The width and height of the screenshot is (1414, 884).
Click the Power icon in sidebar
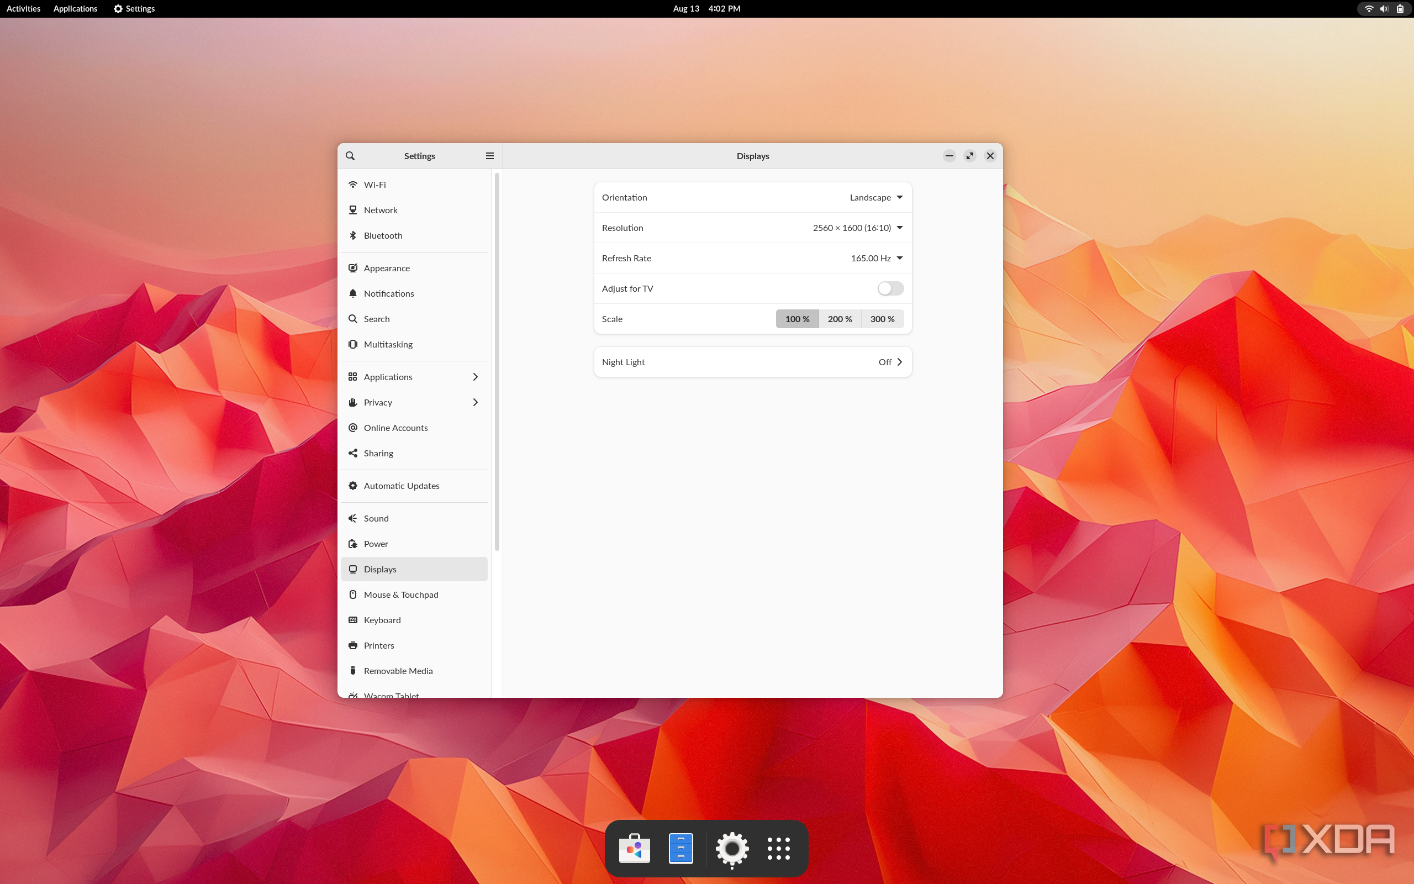click(x=353, y=544)
